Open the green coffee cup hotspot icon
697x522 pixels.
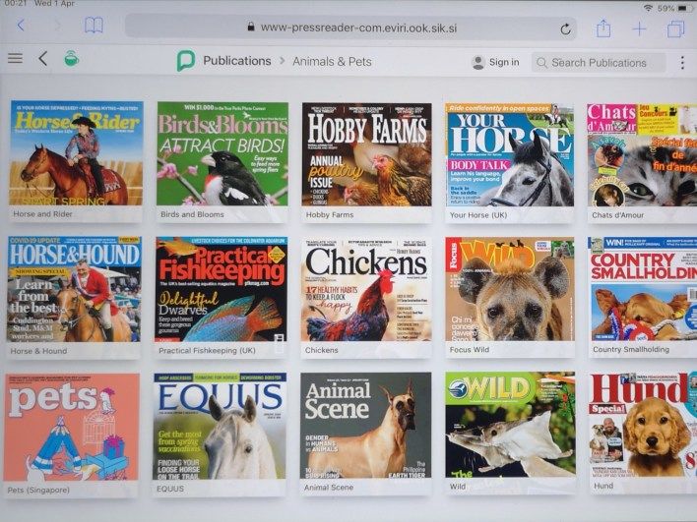72,59
